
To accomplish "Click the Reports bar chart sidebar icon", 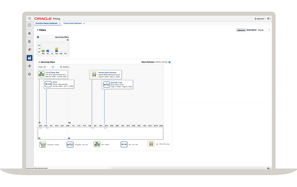I will 29,58.
